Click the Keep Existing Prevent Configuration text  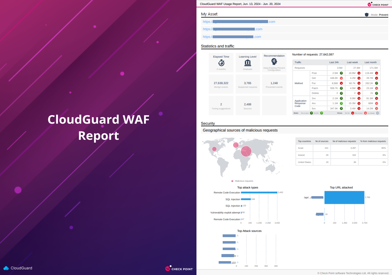[x=274, y=69]
